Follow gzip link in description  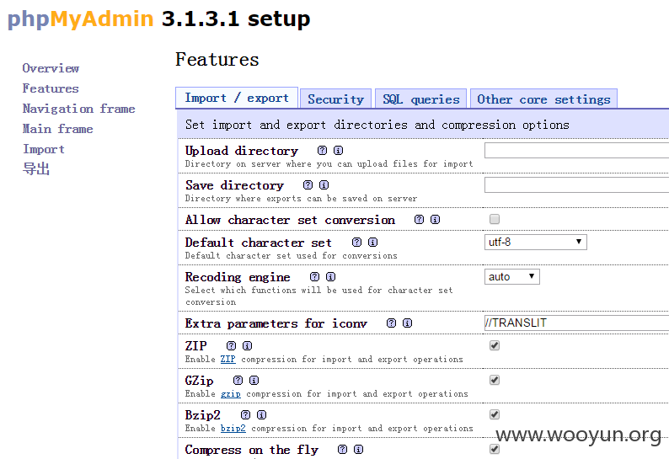[230, 394]
